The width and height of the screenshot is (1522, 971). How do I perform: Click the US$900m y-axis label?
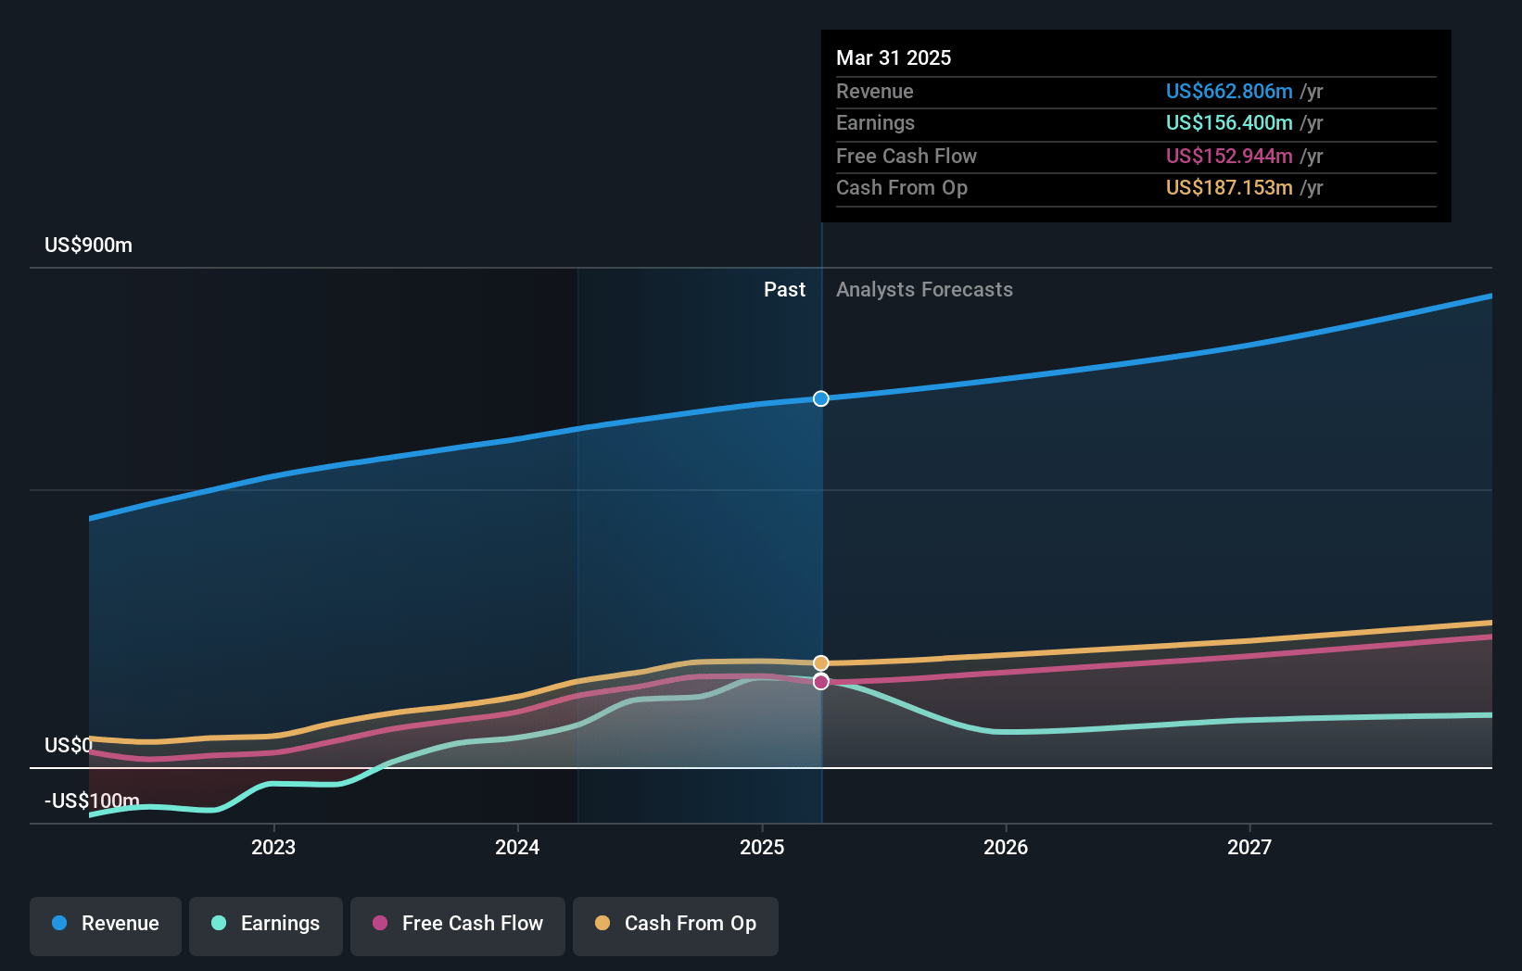89,246
